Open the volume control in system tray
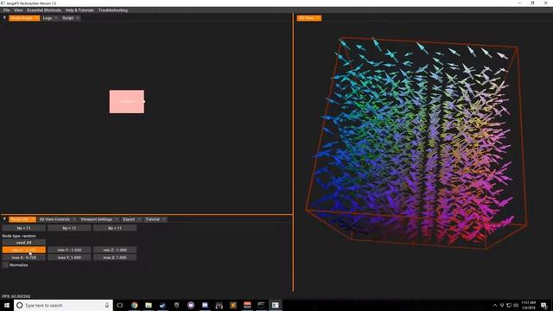Screen dimensions: 553x311 point(516,305)
